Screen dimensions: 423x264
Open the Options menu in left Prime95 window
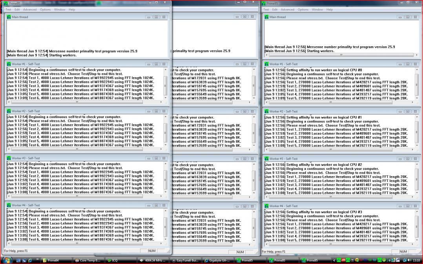coord(46,9)
